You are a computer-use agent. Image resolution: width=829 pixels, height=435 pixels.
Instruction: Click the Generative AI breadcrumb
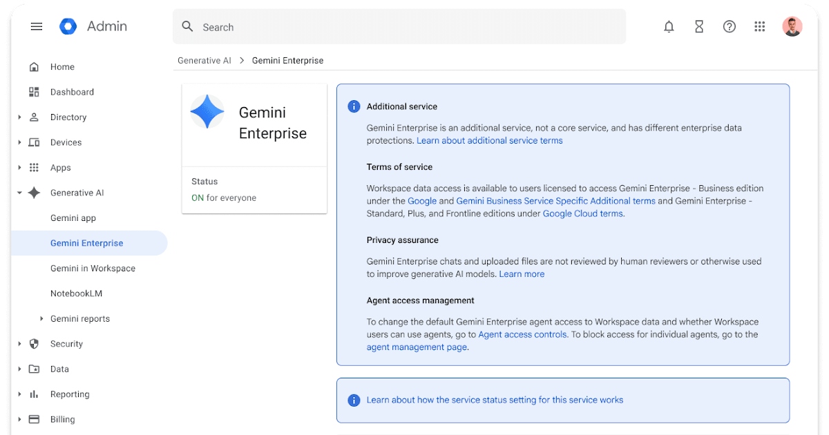(x=204, y=61)
